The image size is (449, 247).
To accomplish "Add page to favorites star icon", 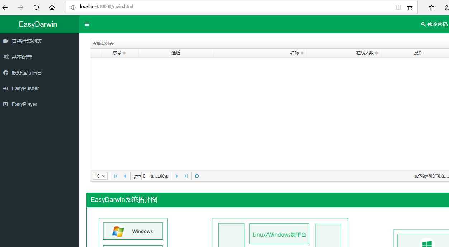I will coord(410,7).
